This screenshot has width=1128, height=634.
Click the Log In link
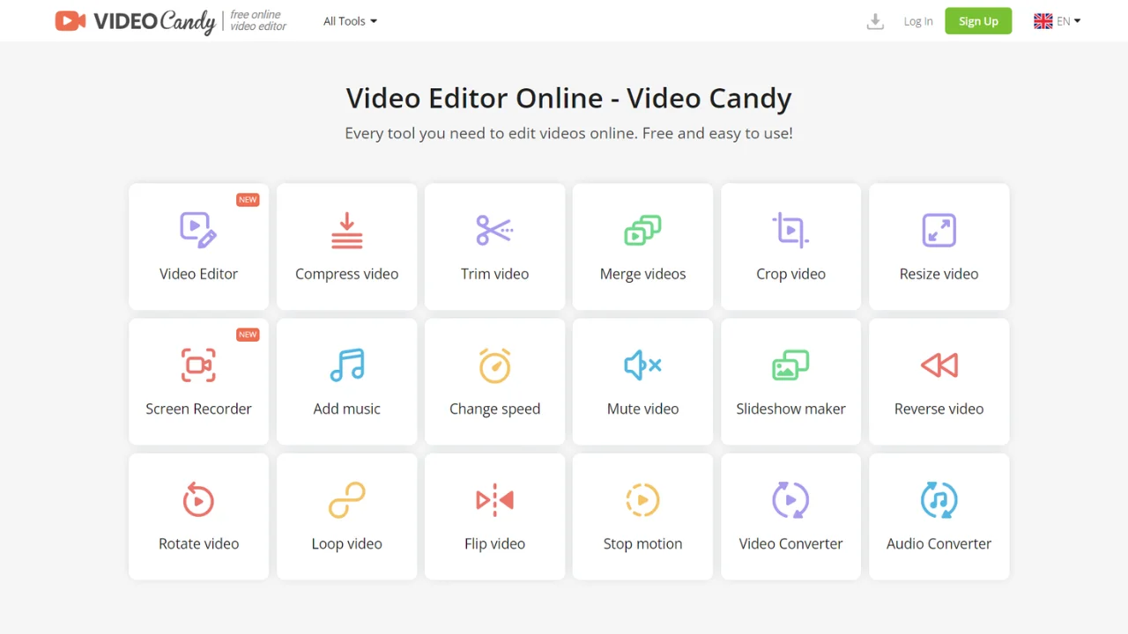pyautogui.click(x=917, y=21)
